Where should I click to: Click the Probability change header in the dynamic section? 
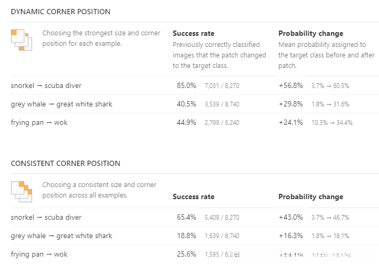tap(311, 33)
